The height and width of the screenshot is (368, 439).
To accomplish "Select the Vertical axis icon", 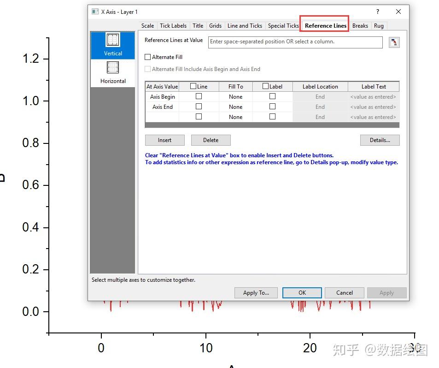I will (113, 45).
